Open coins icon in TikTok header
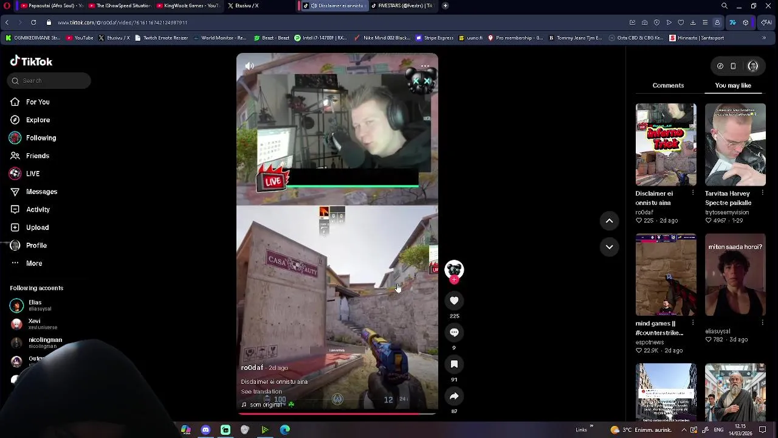 [720, 66]
